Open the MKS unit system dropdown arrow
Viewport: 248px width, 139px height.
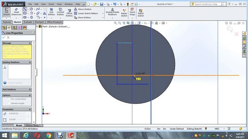[224, 129]
